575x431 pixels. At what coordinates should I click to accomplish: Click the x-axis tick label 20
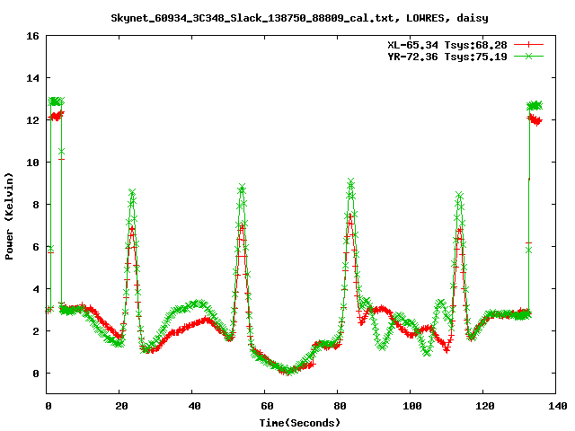point(121,406)
